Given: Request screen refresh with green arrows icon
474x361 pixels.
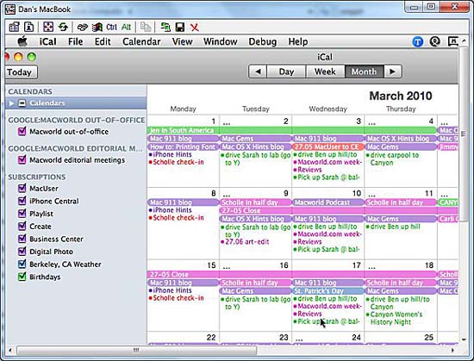Looking at the screenshot, I should [x=63, y=28].
